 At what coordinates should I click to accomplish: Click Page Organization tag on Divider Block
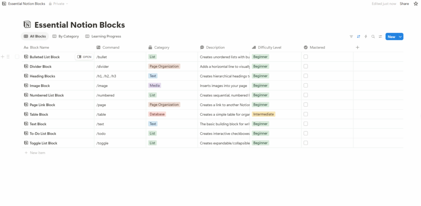[164, 66]
